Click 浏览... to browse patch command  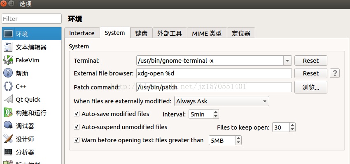[x=310, y=87]
